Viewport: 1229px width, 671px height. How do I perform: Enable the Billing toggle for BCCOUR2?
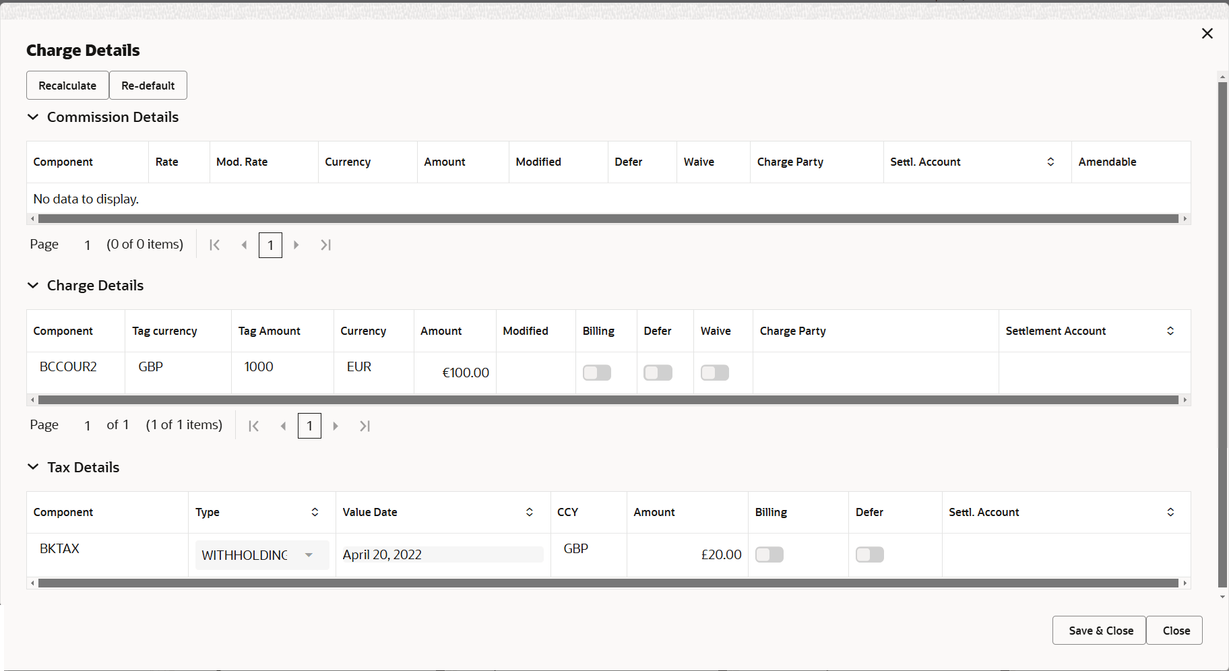pyautogui.click(x=596, y=372)
